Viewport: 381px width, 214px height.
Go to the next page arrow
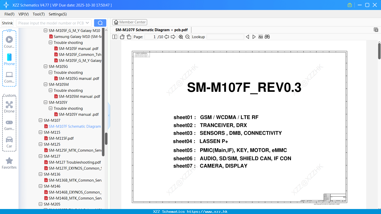point(173,37)
